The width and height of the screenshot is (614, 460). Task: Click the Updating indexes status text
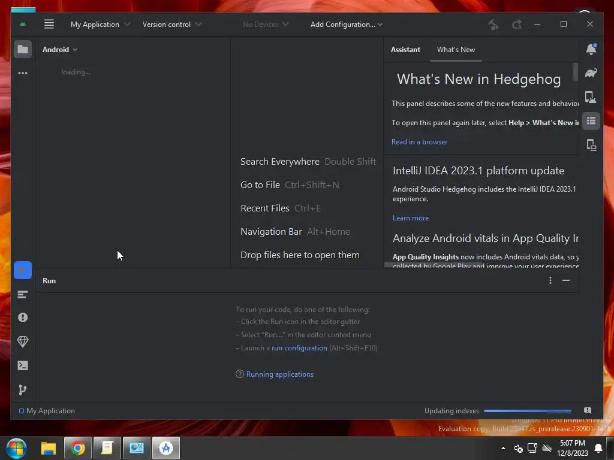(452, 411)
